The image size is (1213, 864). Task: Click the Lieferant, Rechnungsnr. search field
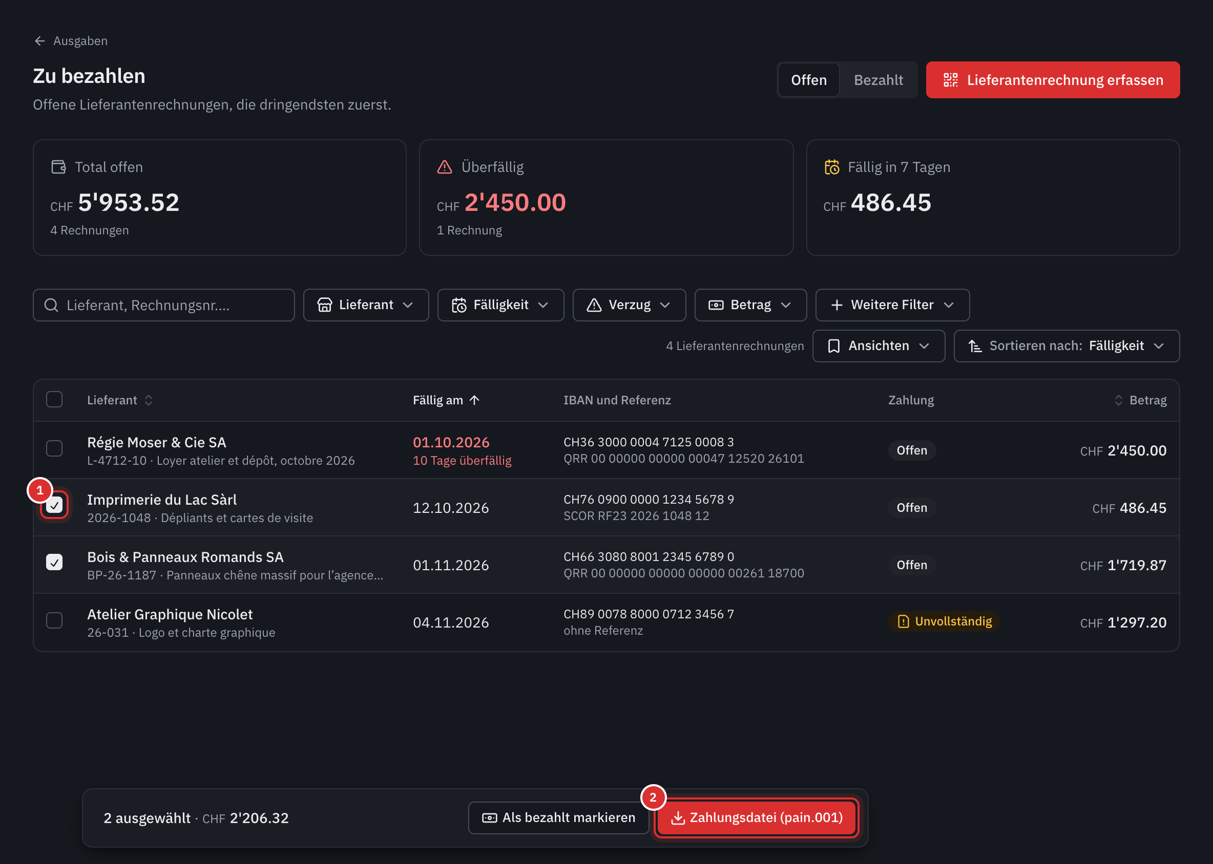pyautogui.click(x=164, y=305)
